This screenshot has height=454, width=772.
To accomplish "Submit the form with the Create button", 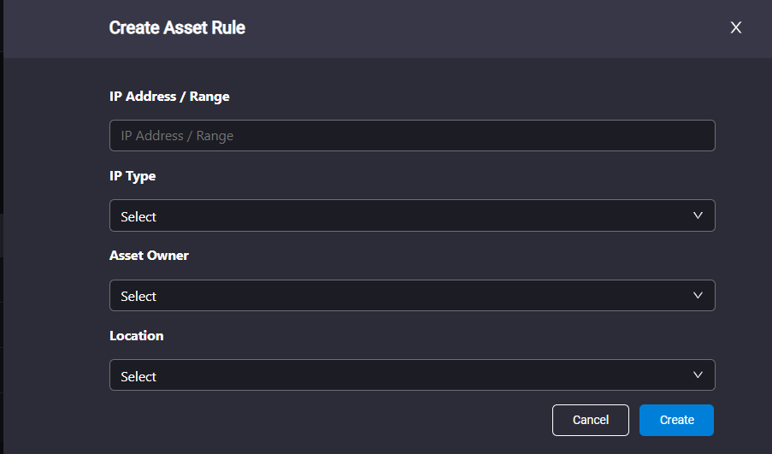I will point(676,420).
